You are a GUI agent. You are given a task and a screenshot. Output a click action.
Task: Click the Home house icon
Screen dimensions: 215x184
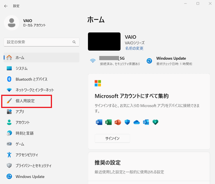click(9, 58)
